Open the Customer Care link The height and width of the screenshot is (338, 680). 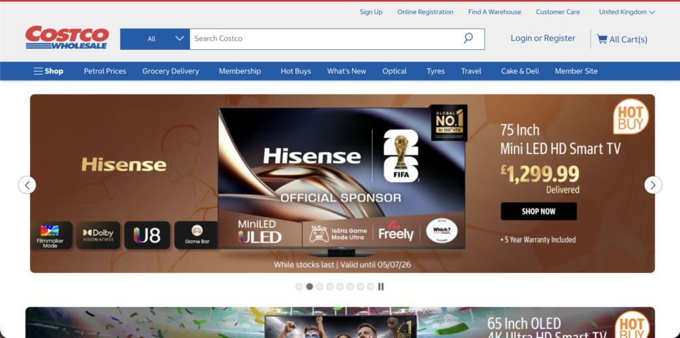558,12
